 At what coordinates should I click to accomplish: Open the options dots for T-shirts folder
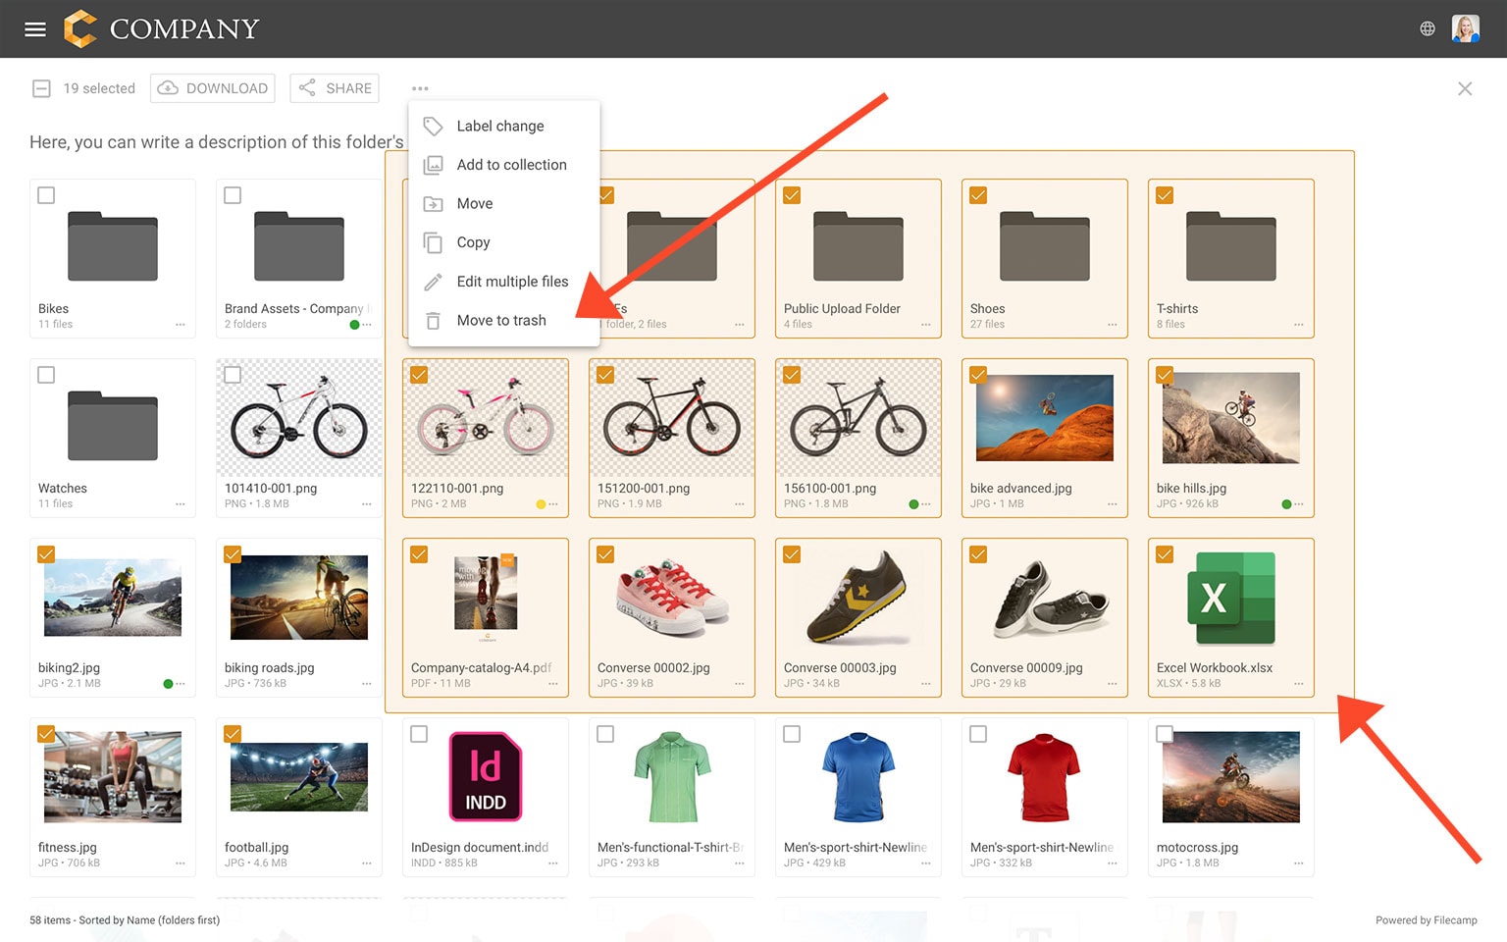tap(1299, 325)
